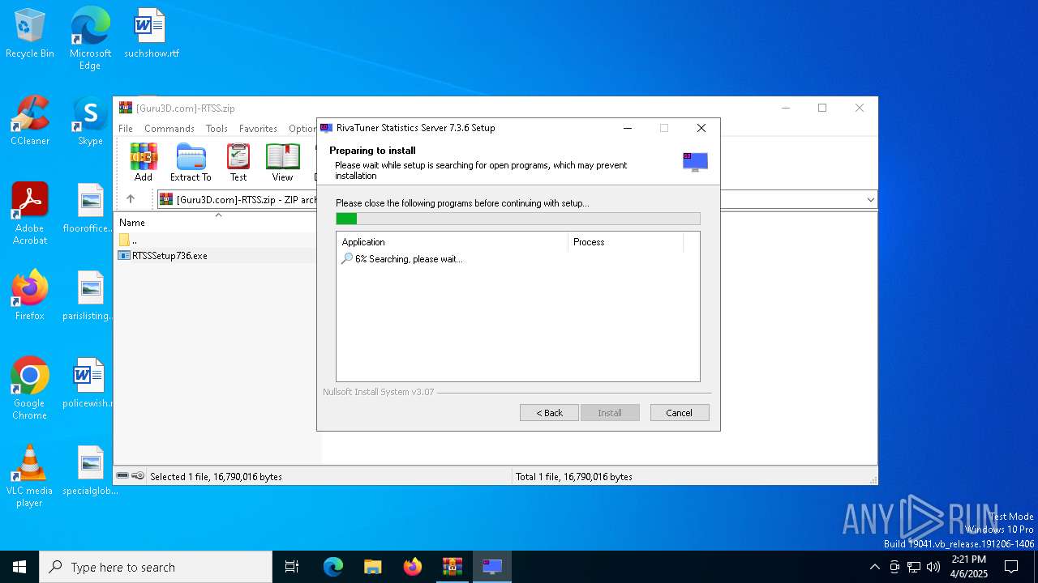Click the Process column header
This screenshot has width=1038, height=583.
[x=625, y=242]
